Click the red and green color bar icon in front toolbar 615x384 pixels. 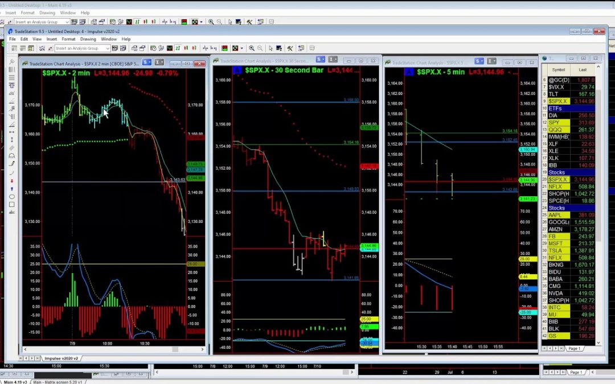(224, 48)
